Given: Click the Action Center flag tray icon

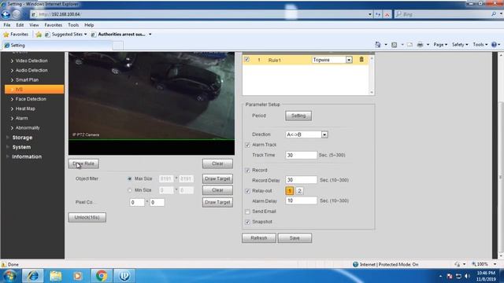Looking at the screenshot, I should coord(450,276).
